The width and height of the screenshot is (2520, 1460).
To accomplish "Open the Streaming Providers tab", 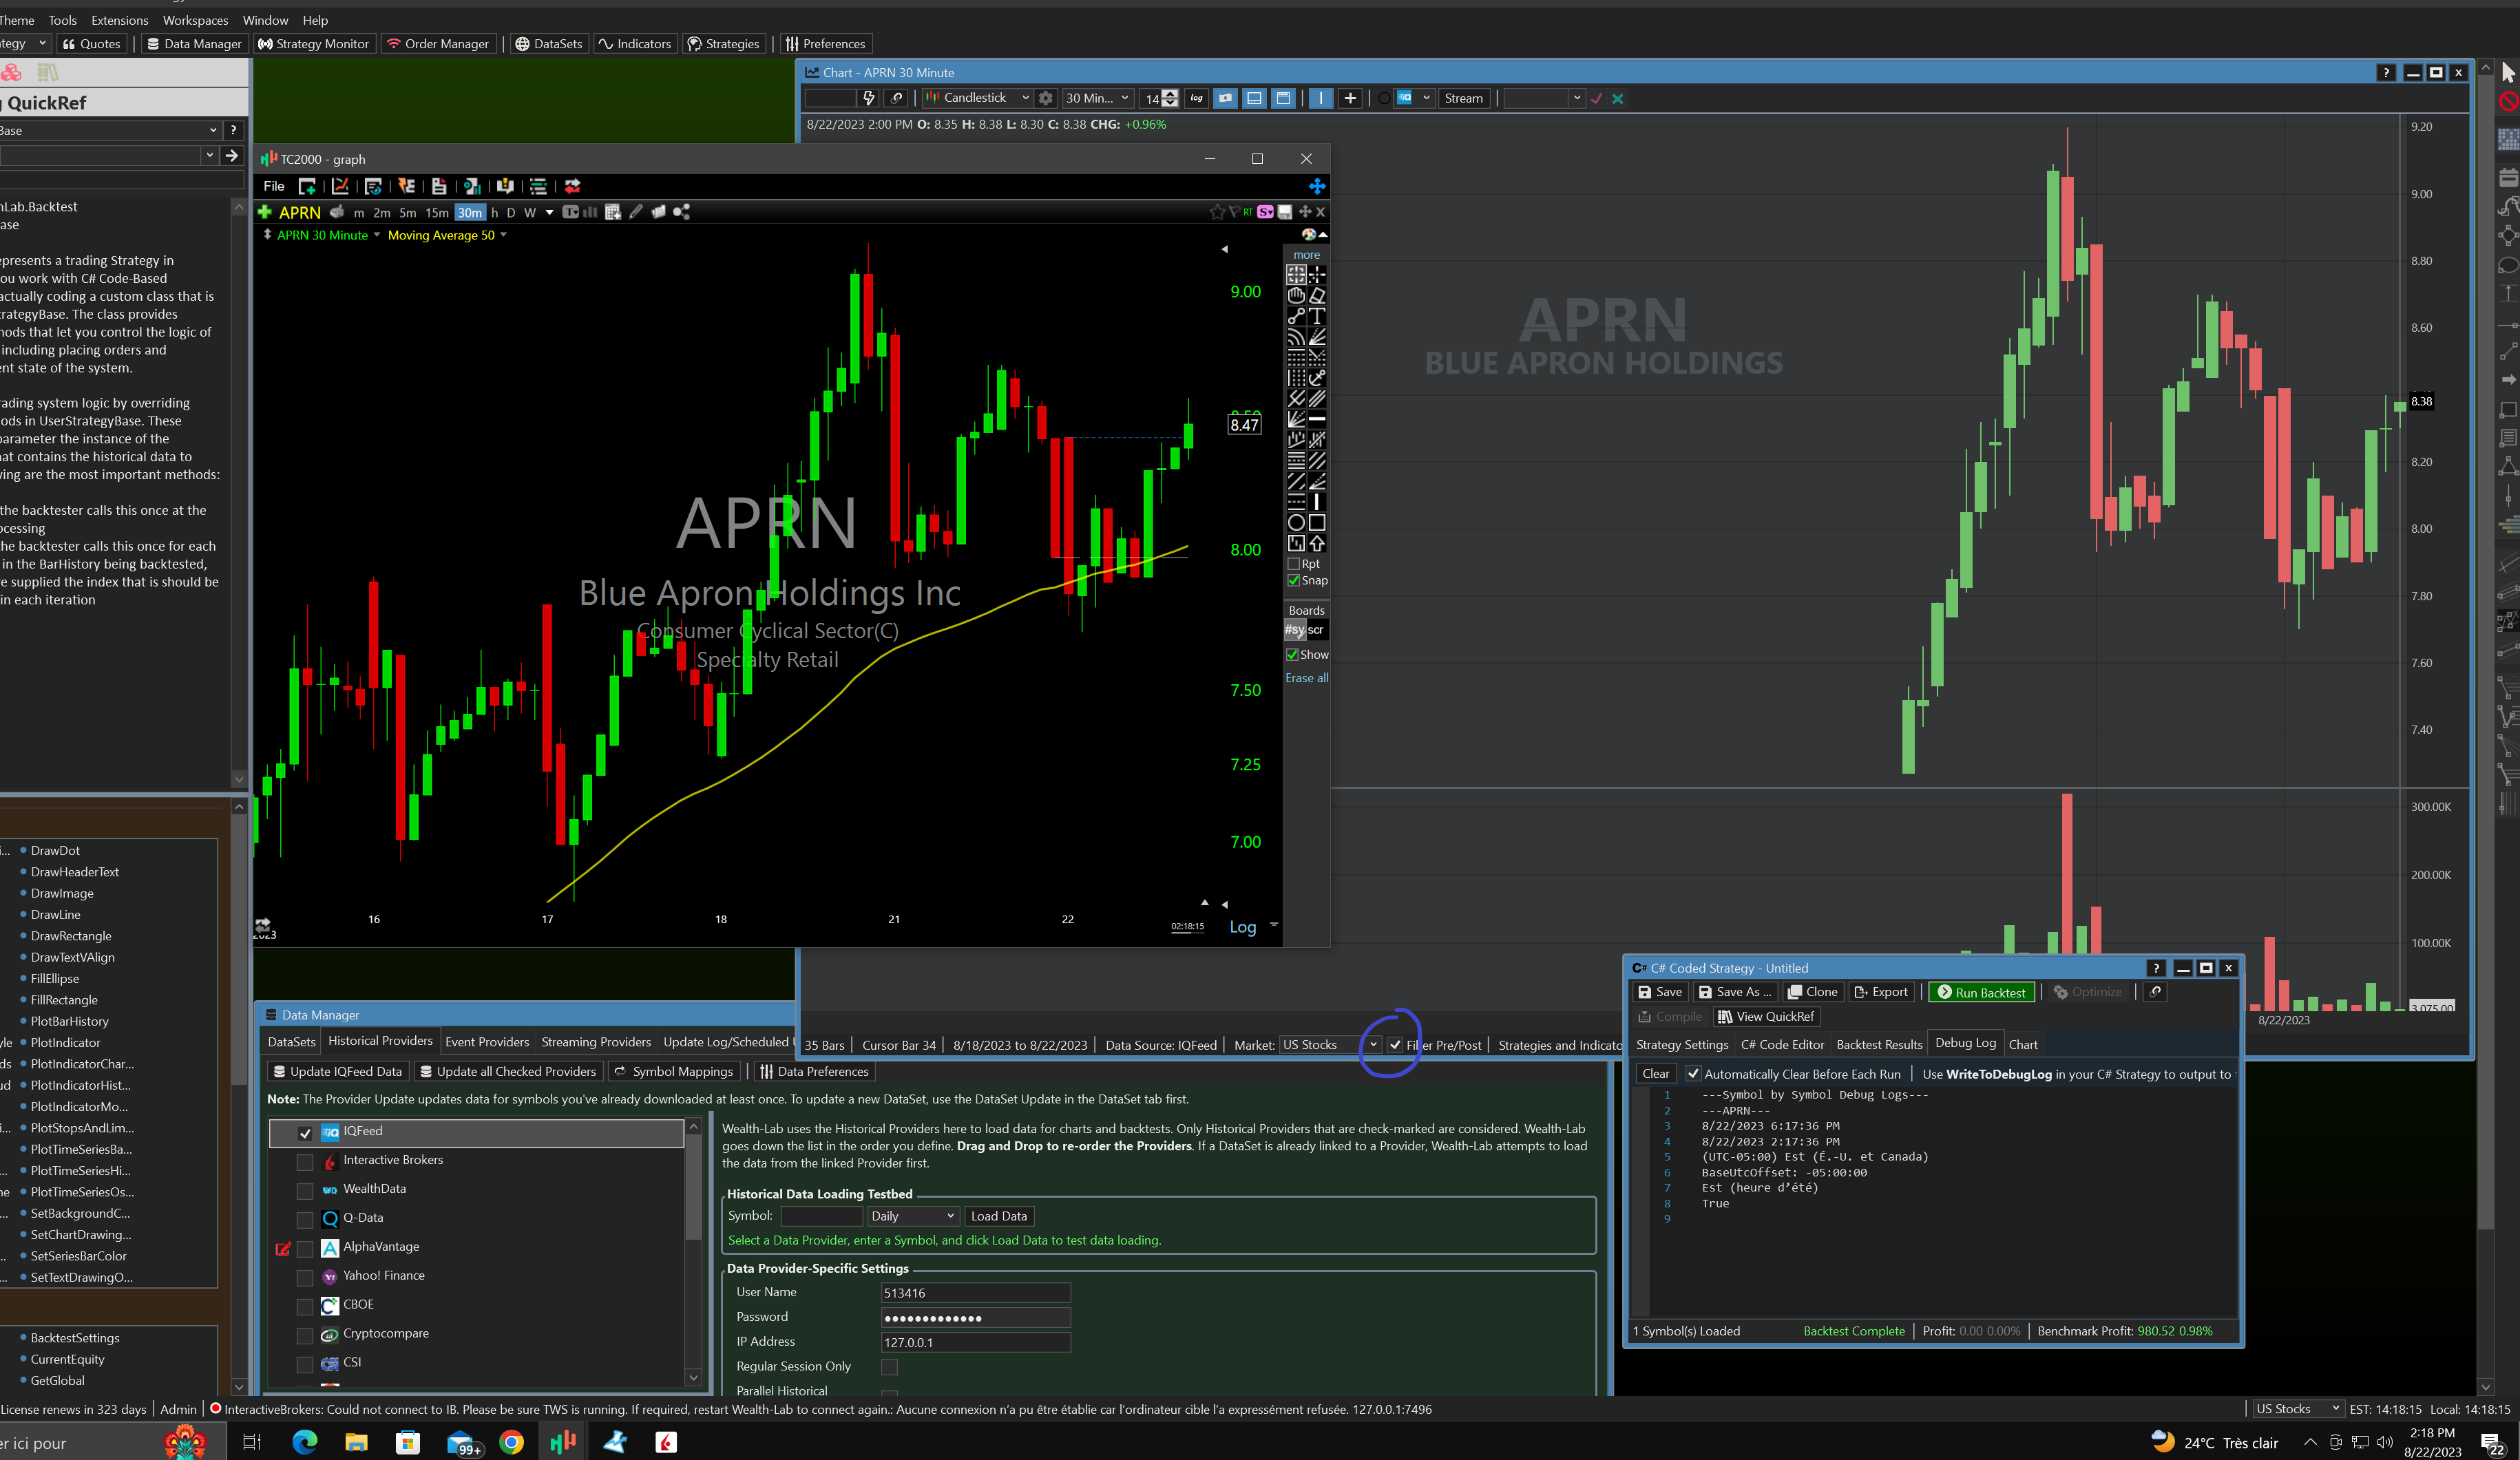I will tap(596, 1042).
